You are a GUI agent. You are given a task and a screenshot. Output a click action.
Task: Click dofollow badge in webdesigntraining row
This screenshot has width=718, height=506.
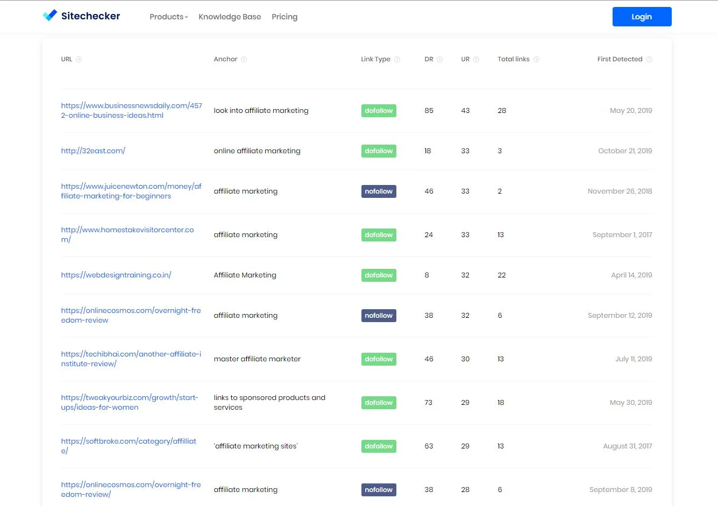tap(379, 275)
